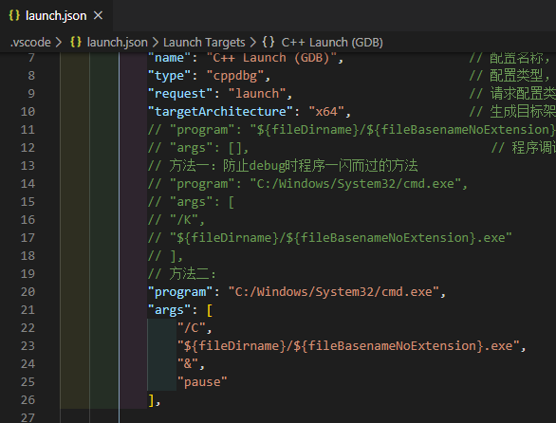Click line number 21 in the gutter
Viewport: 556px width, 423px height.
(x=28, y=310)
